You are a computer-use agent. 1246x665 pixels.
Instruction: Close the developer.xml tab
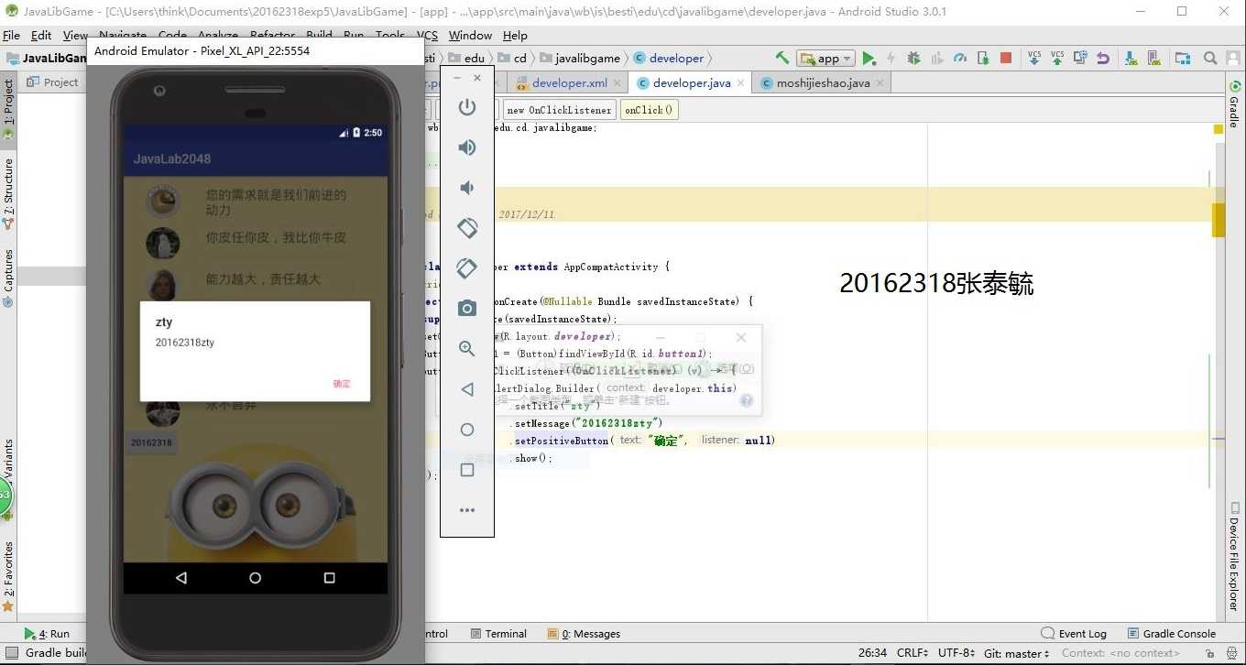point(618,82)
